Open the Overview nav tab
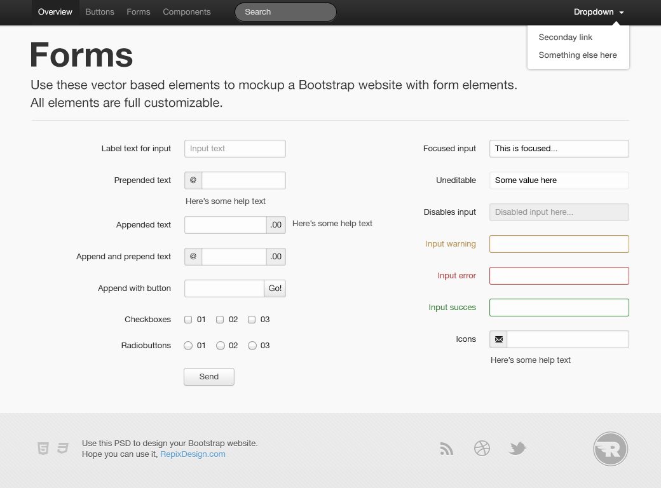661x488 pixels. [55, 12]
